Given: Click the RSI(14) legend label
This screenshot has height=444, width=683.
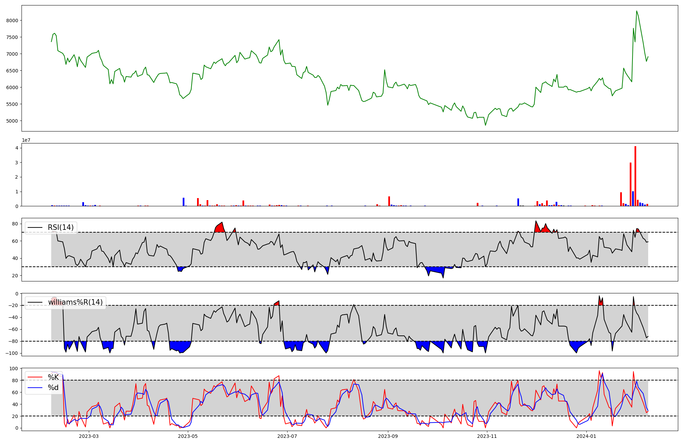Looking at the screenshot, I should tap(61, 227).
